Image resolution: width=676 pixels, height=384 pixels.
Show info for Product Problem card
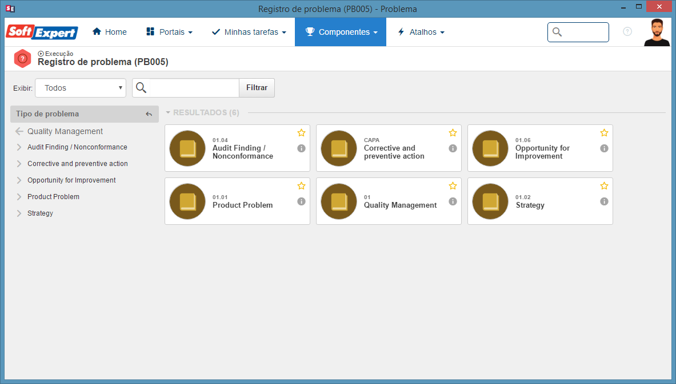(x=301, y=201)
